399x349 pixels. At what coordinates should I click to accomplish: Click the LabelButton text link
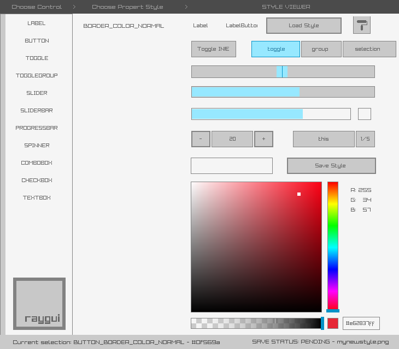click(242, 26)
